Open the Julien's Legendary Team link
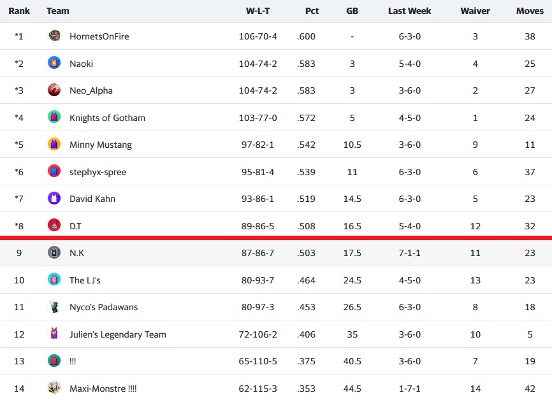This screenshot has height=400, width=552. [117, 334]
